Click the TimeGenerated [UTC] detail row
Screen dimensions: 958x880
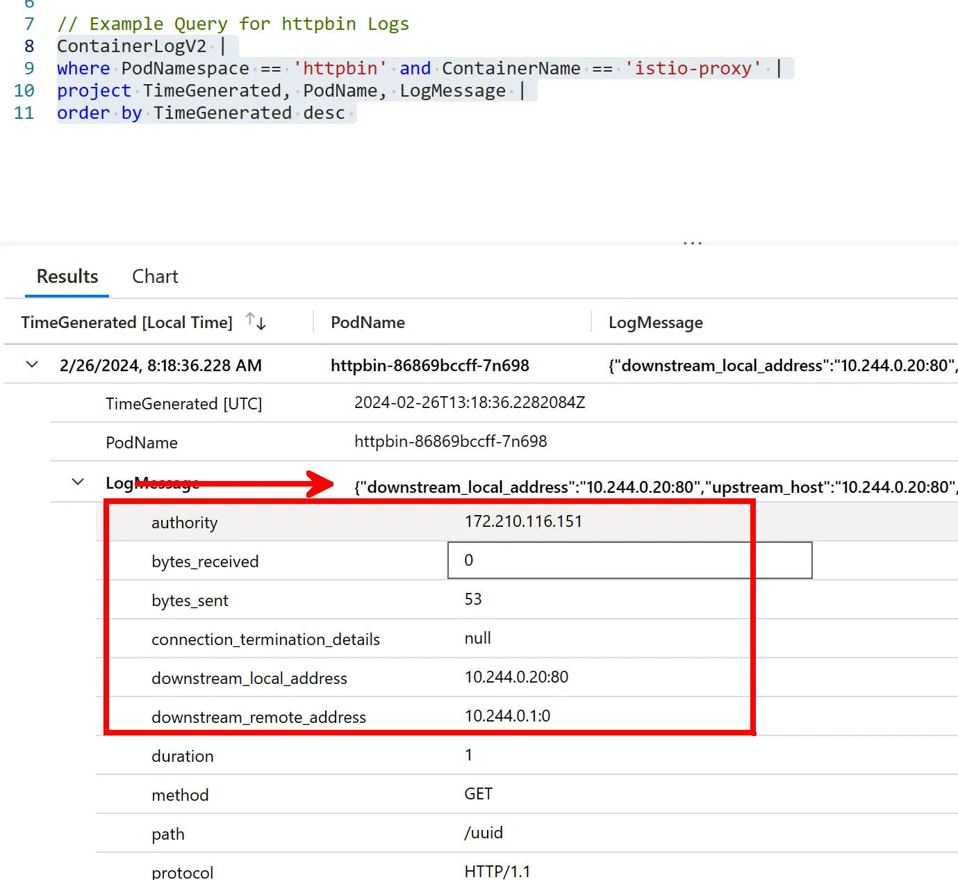(183, 404)
